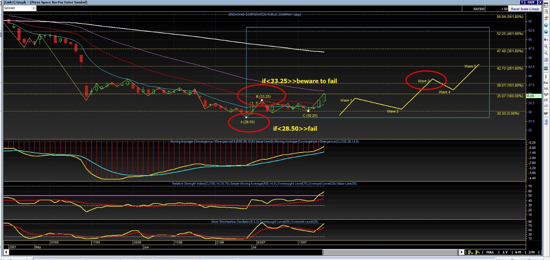Click the Wave 3 label
550x260 pixels.
click(424, 81)
